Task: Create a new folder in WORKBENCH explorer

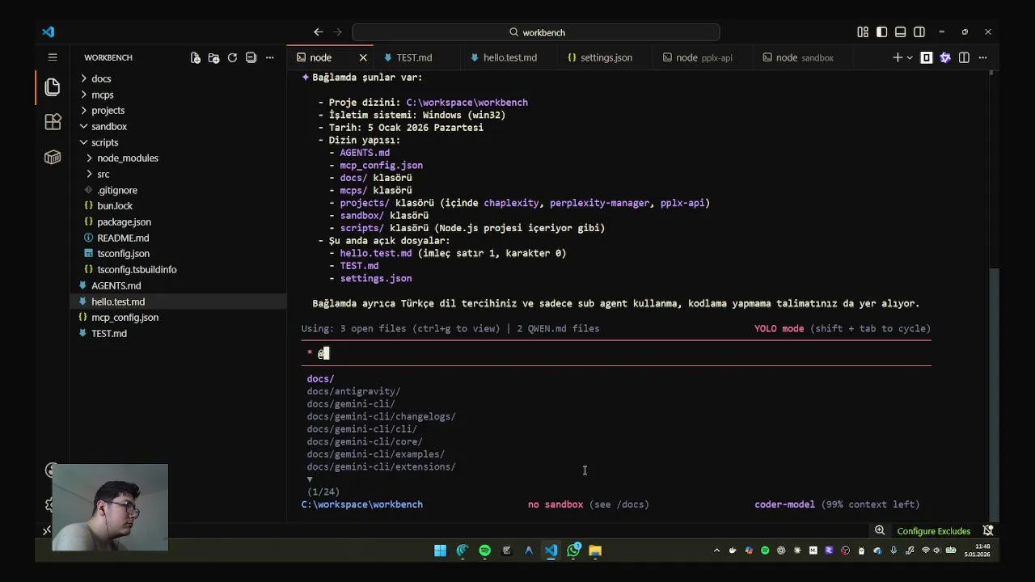Action: coord(213,57)
